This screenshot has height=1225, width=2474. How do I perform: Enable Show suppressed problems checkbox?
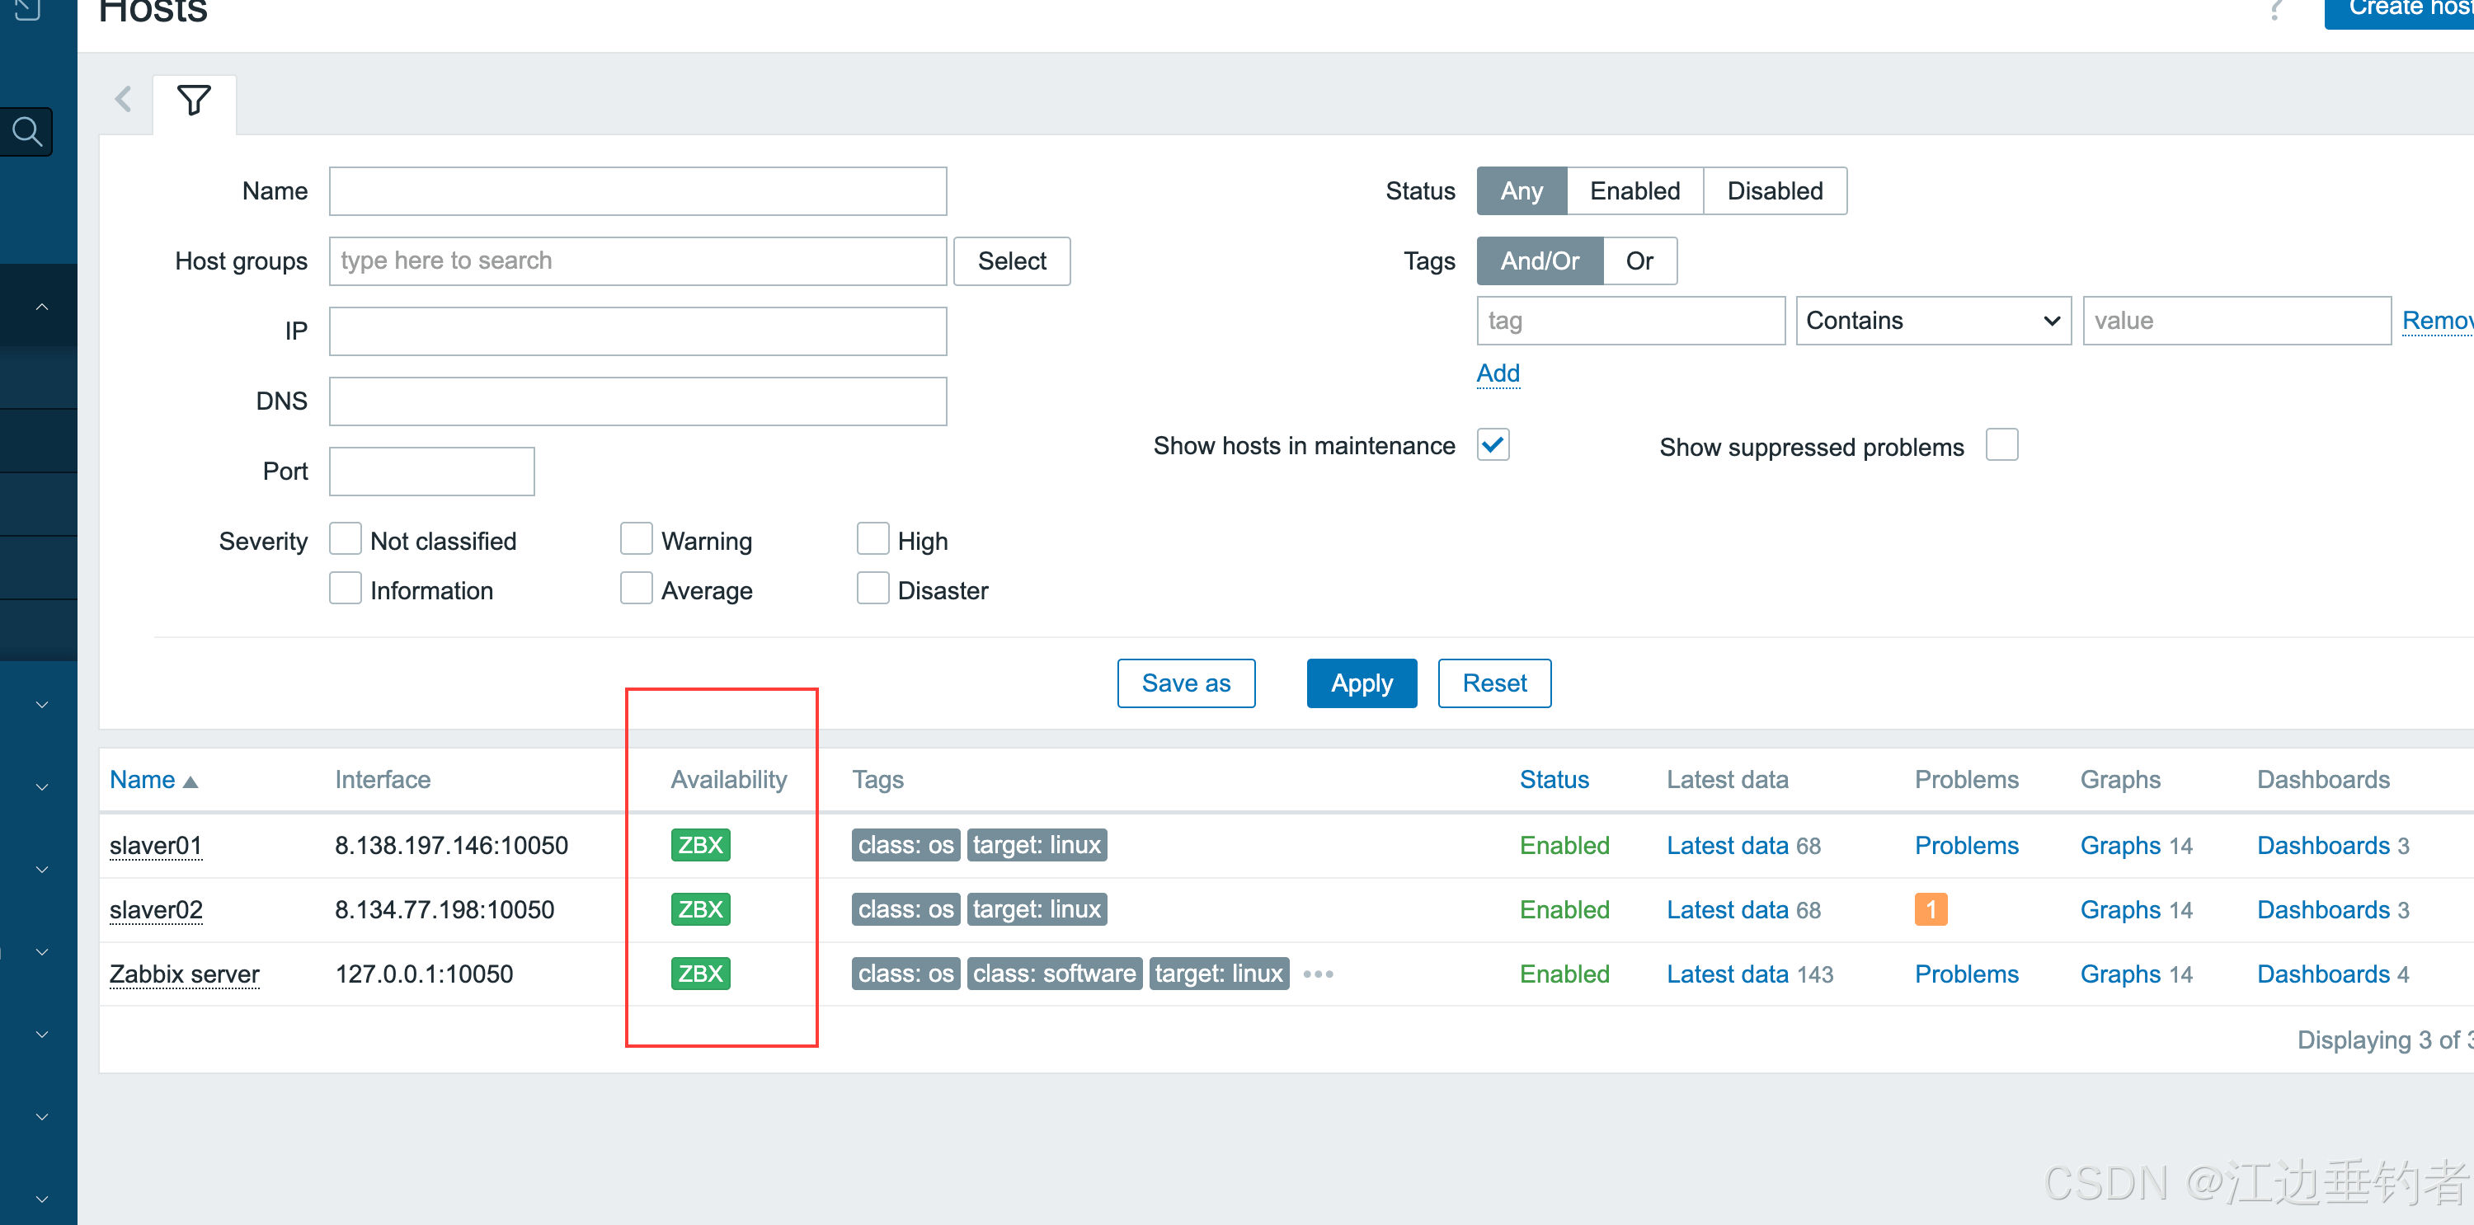tap(2001, 445)
